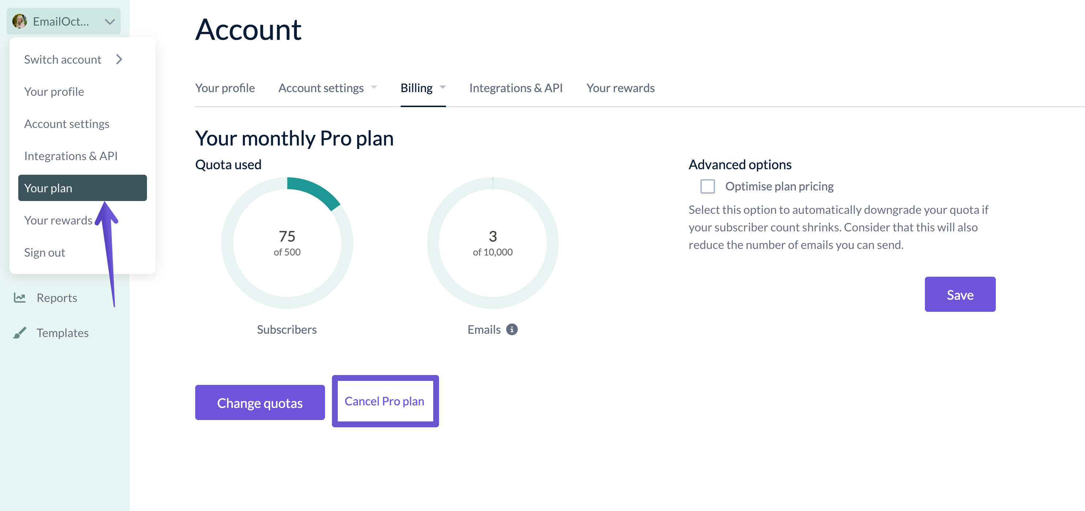Select Your plan in the account menu

click(82, 188)
